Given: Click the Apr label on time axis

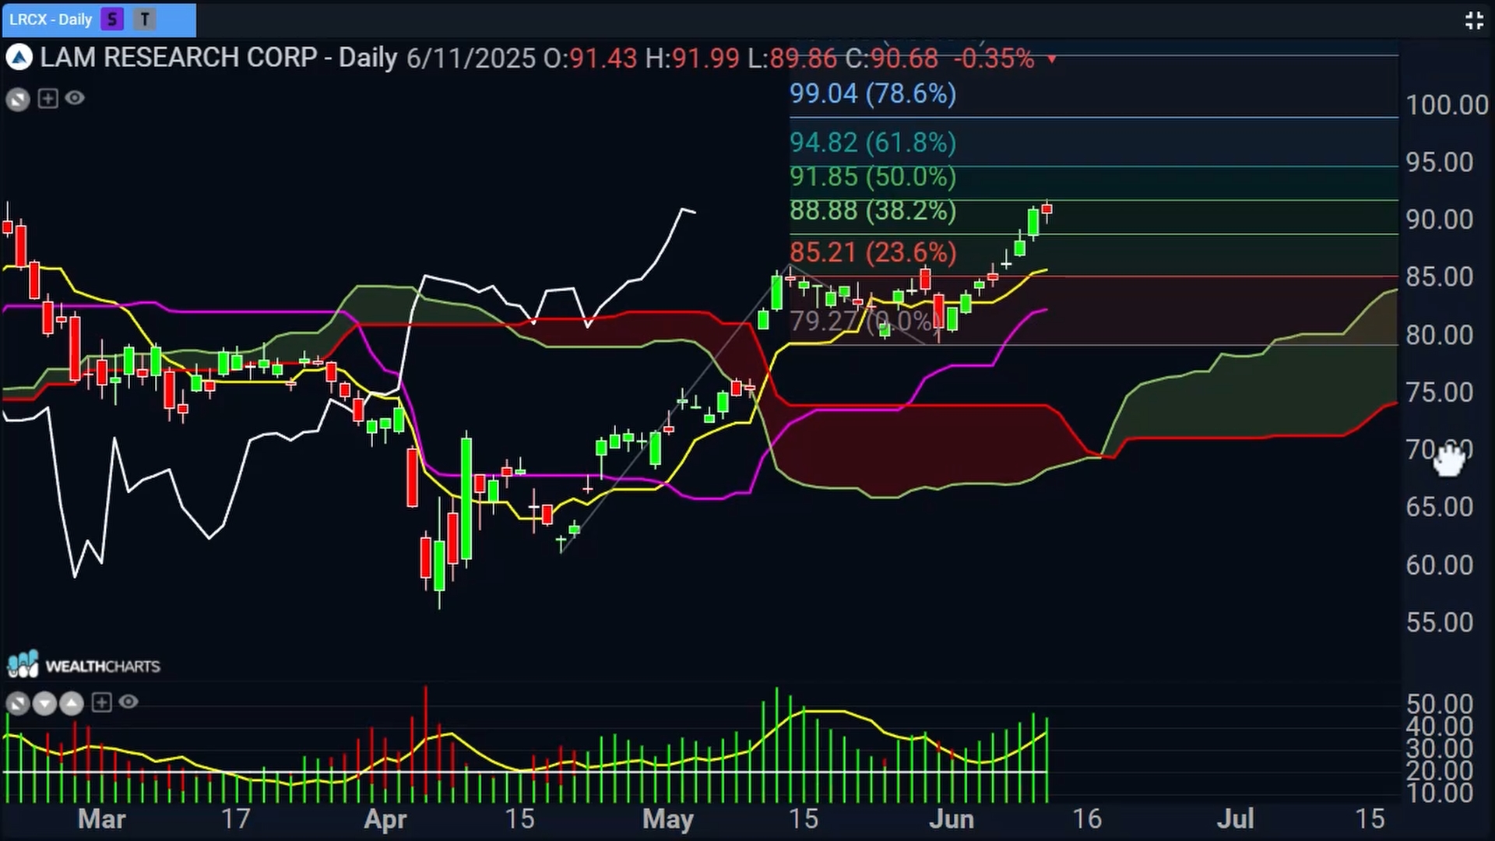Looking at the screenshot, I should point(385,819).
